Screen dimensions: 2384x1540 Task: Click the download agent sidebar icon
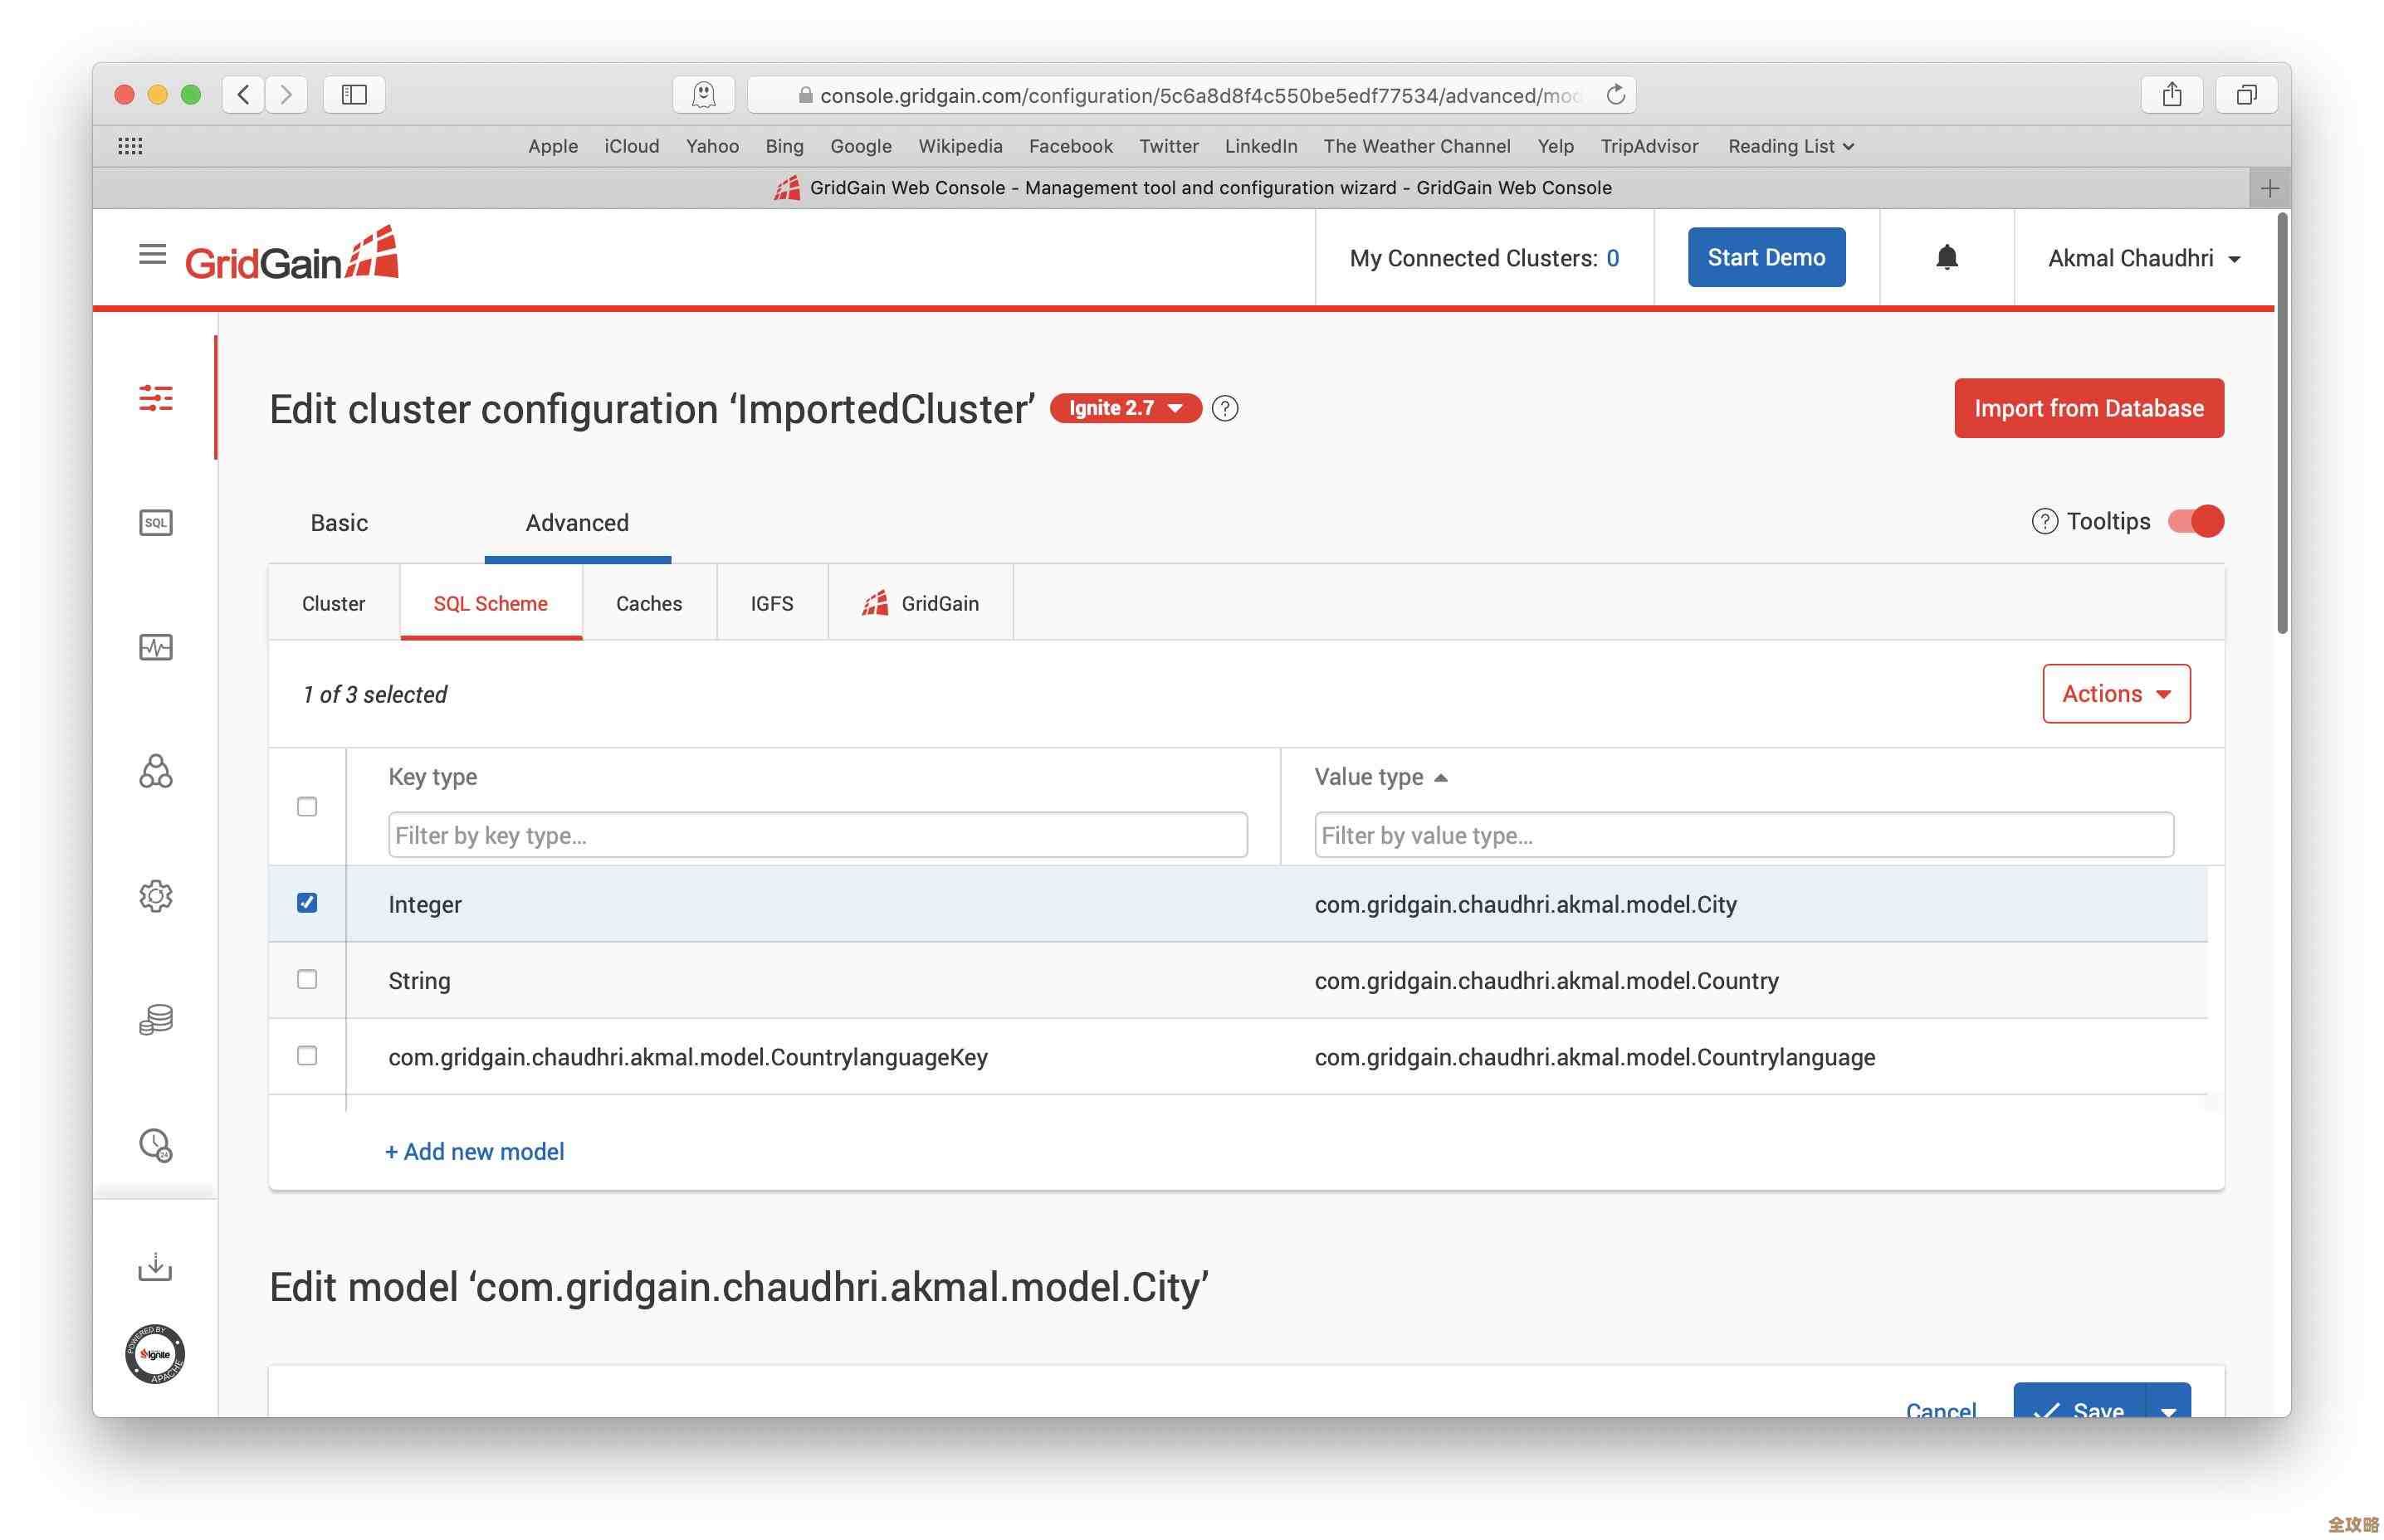155,1267
